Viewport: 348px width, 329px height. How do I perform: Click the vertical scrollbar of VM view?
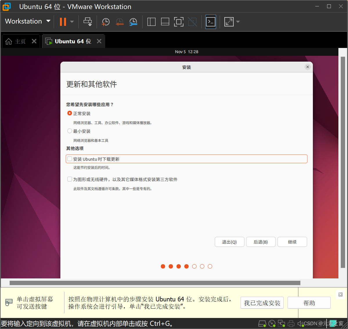click(x=343, y=162)
